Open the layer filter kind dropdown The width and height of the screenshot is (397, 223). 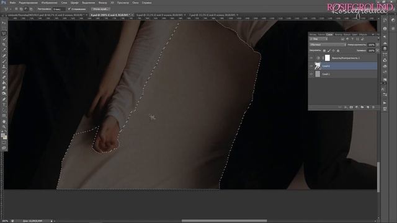[319, 39]
